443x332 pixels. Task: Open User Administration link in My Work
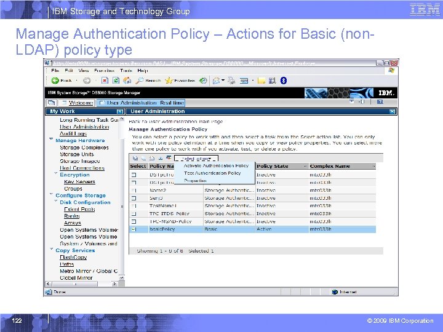click(x=84, y=127)
